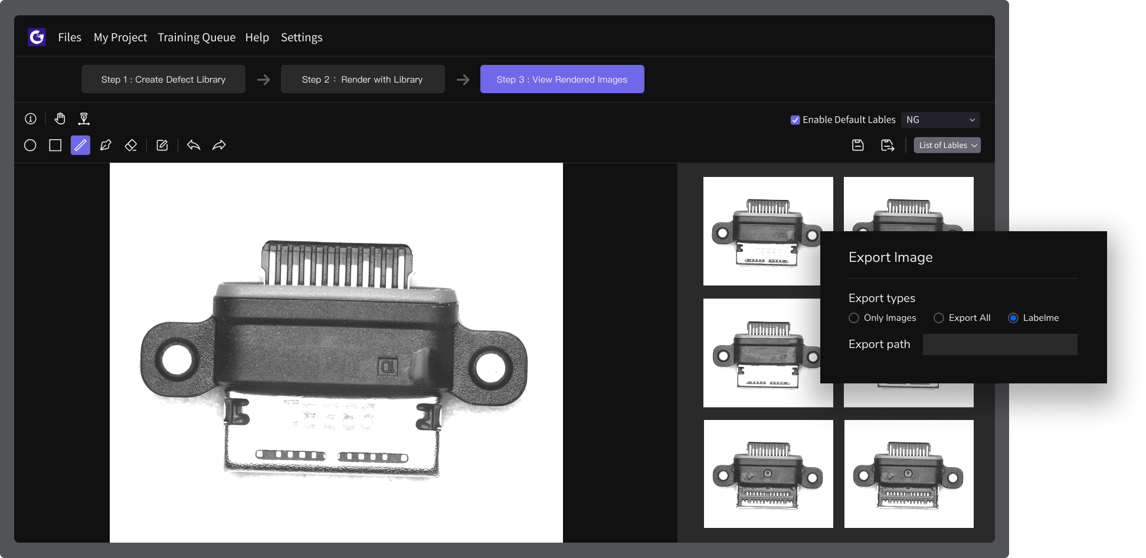
Task: Select the Only Images export type
Action: [x=854, y=318]
